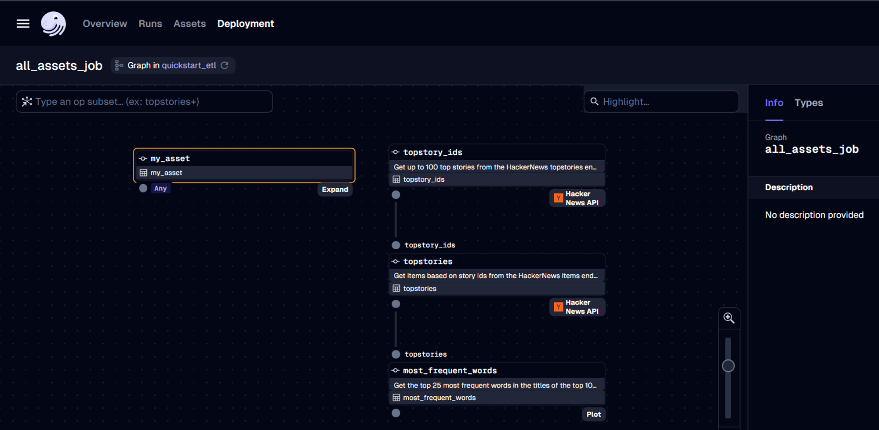Click the zoom slider handle
The width and height of the screenshot is (879, 430).
tap(729, 365)
